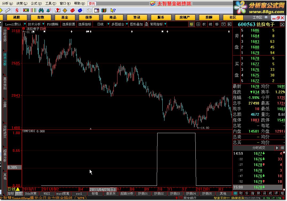Toggle the 细 detail bottom tab
Screen dimensions: 287x201
(x=235, y=193)
